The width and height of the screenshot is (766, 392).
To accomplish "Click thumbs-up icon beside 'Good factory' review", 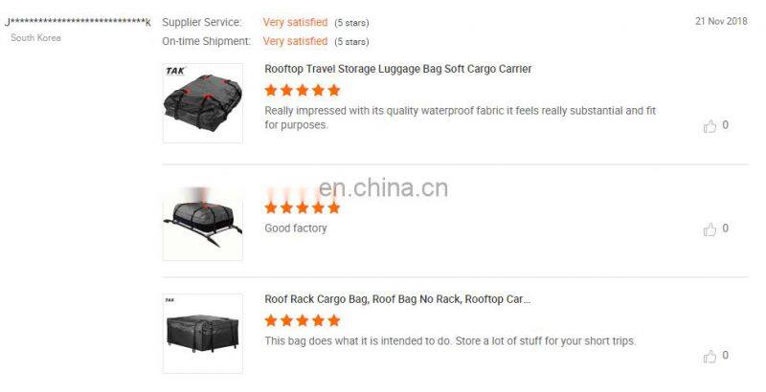I will click(x=710, y=229).
